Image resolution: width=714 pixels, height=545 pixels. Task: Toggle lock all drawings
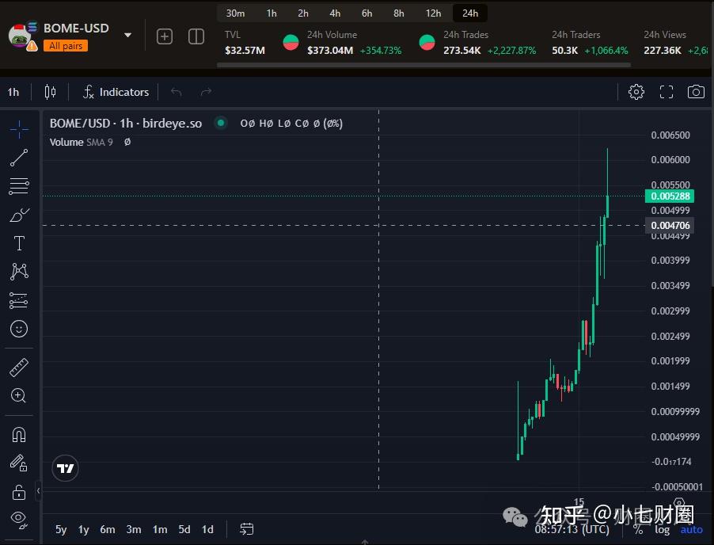coord(19,492)
